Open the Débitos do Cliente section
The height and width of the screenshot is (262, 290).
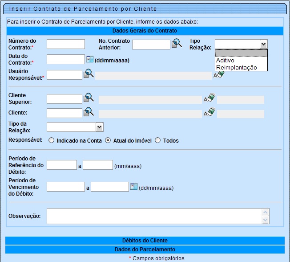point(145,241)
